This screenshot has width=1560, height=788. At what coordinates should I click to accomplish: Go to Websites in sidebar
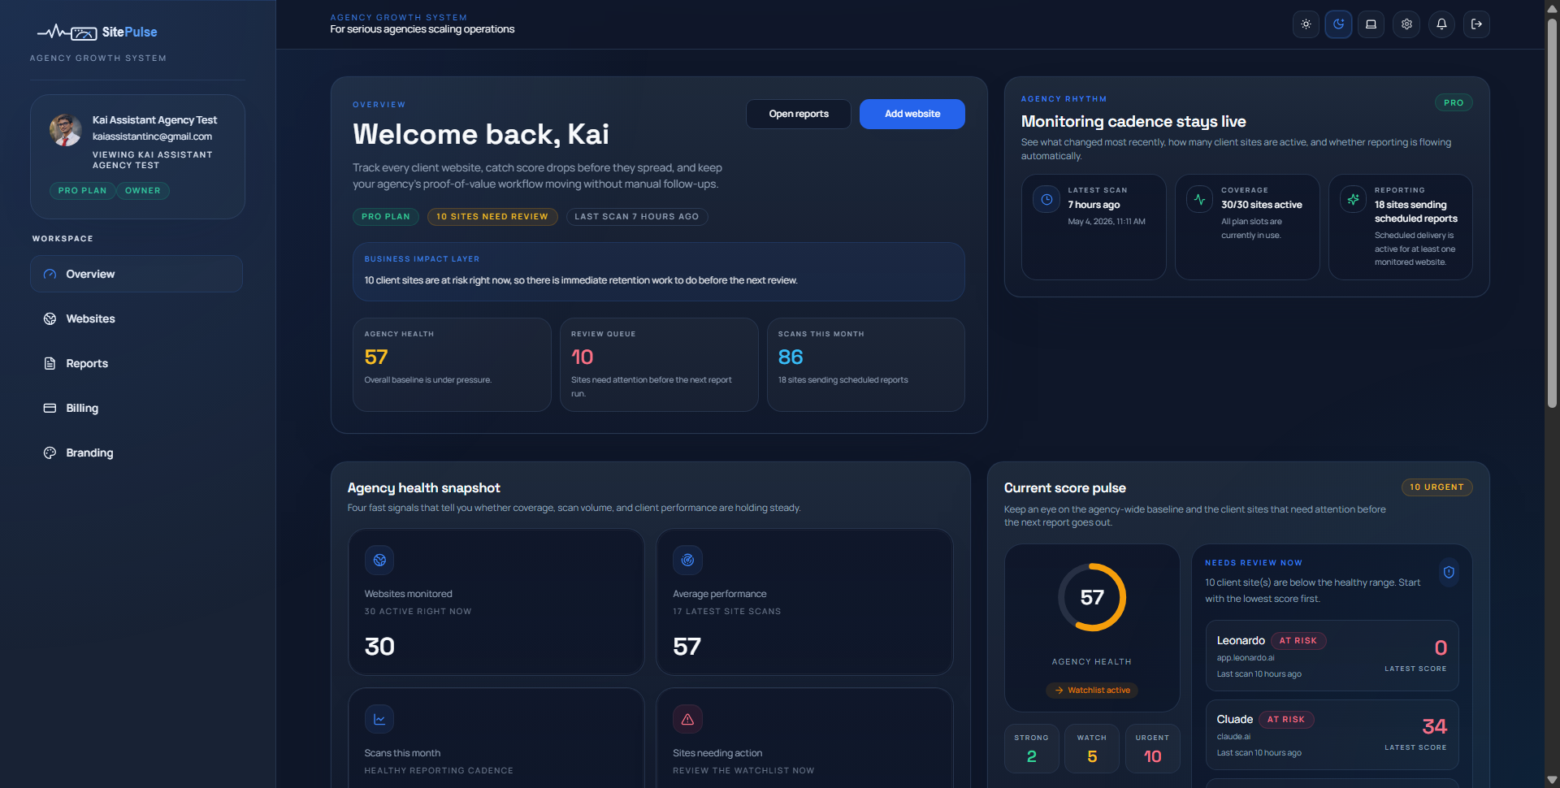click(x=136, y=318)
